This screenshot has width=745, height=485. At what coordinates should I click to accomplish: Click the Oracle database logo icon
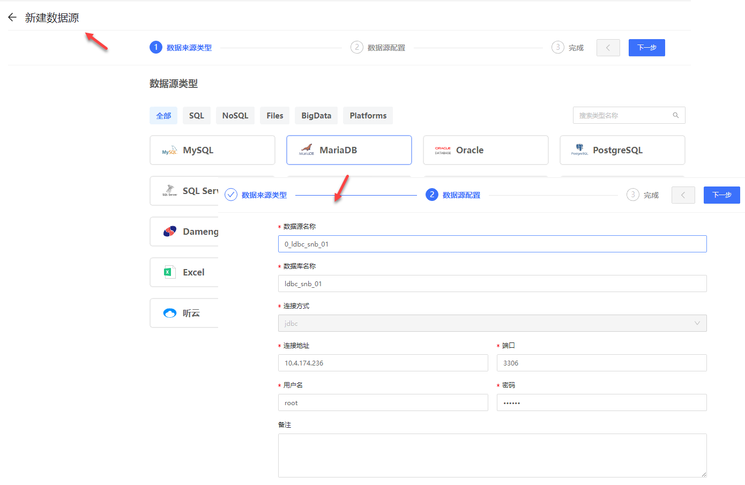pos(443,151)
